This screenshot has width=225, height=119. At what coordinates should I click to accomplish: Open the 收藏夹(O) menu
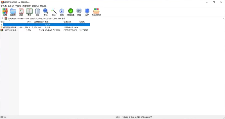click(27, 6)
